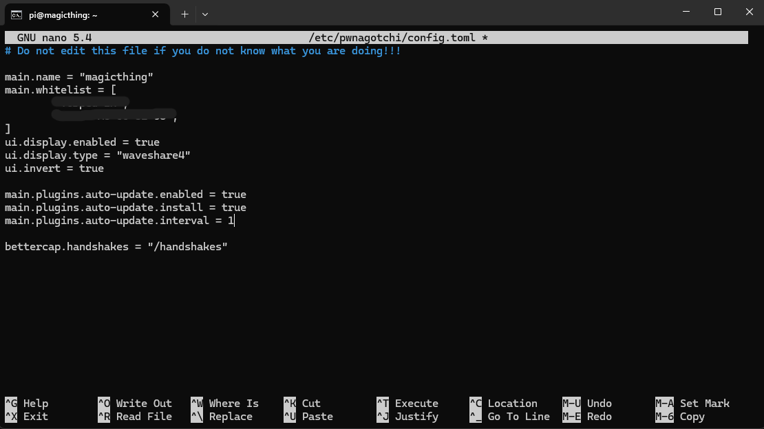Click the ^W Where Is shortcut
This screenshot has width=764, height=429.
tap(225, 404)
